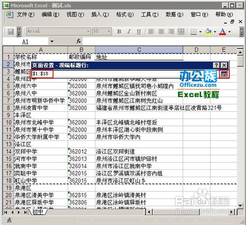Click cell 地址 in row 1
Viewport: 246px width, 225px height.
pos(139,57)
